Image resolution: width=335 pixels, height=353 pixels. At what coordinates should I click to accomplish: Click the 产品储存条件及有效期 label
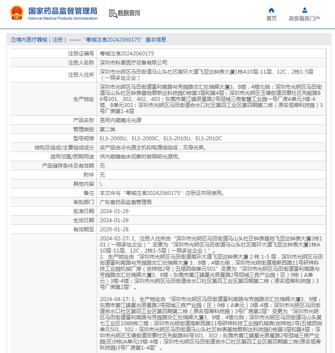68,166
